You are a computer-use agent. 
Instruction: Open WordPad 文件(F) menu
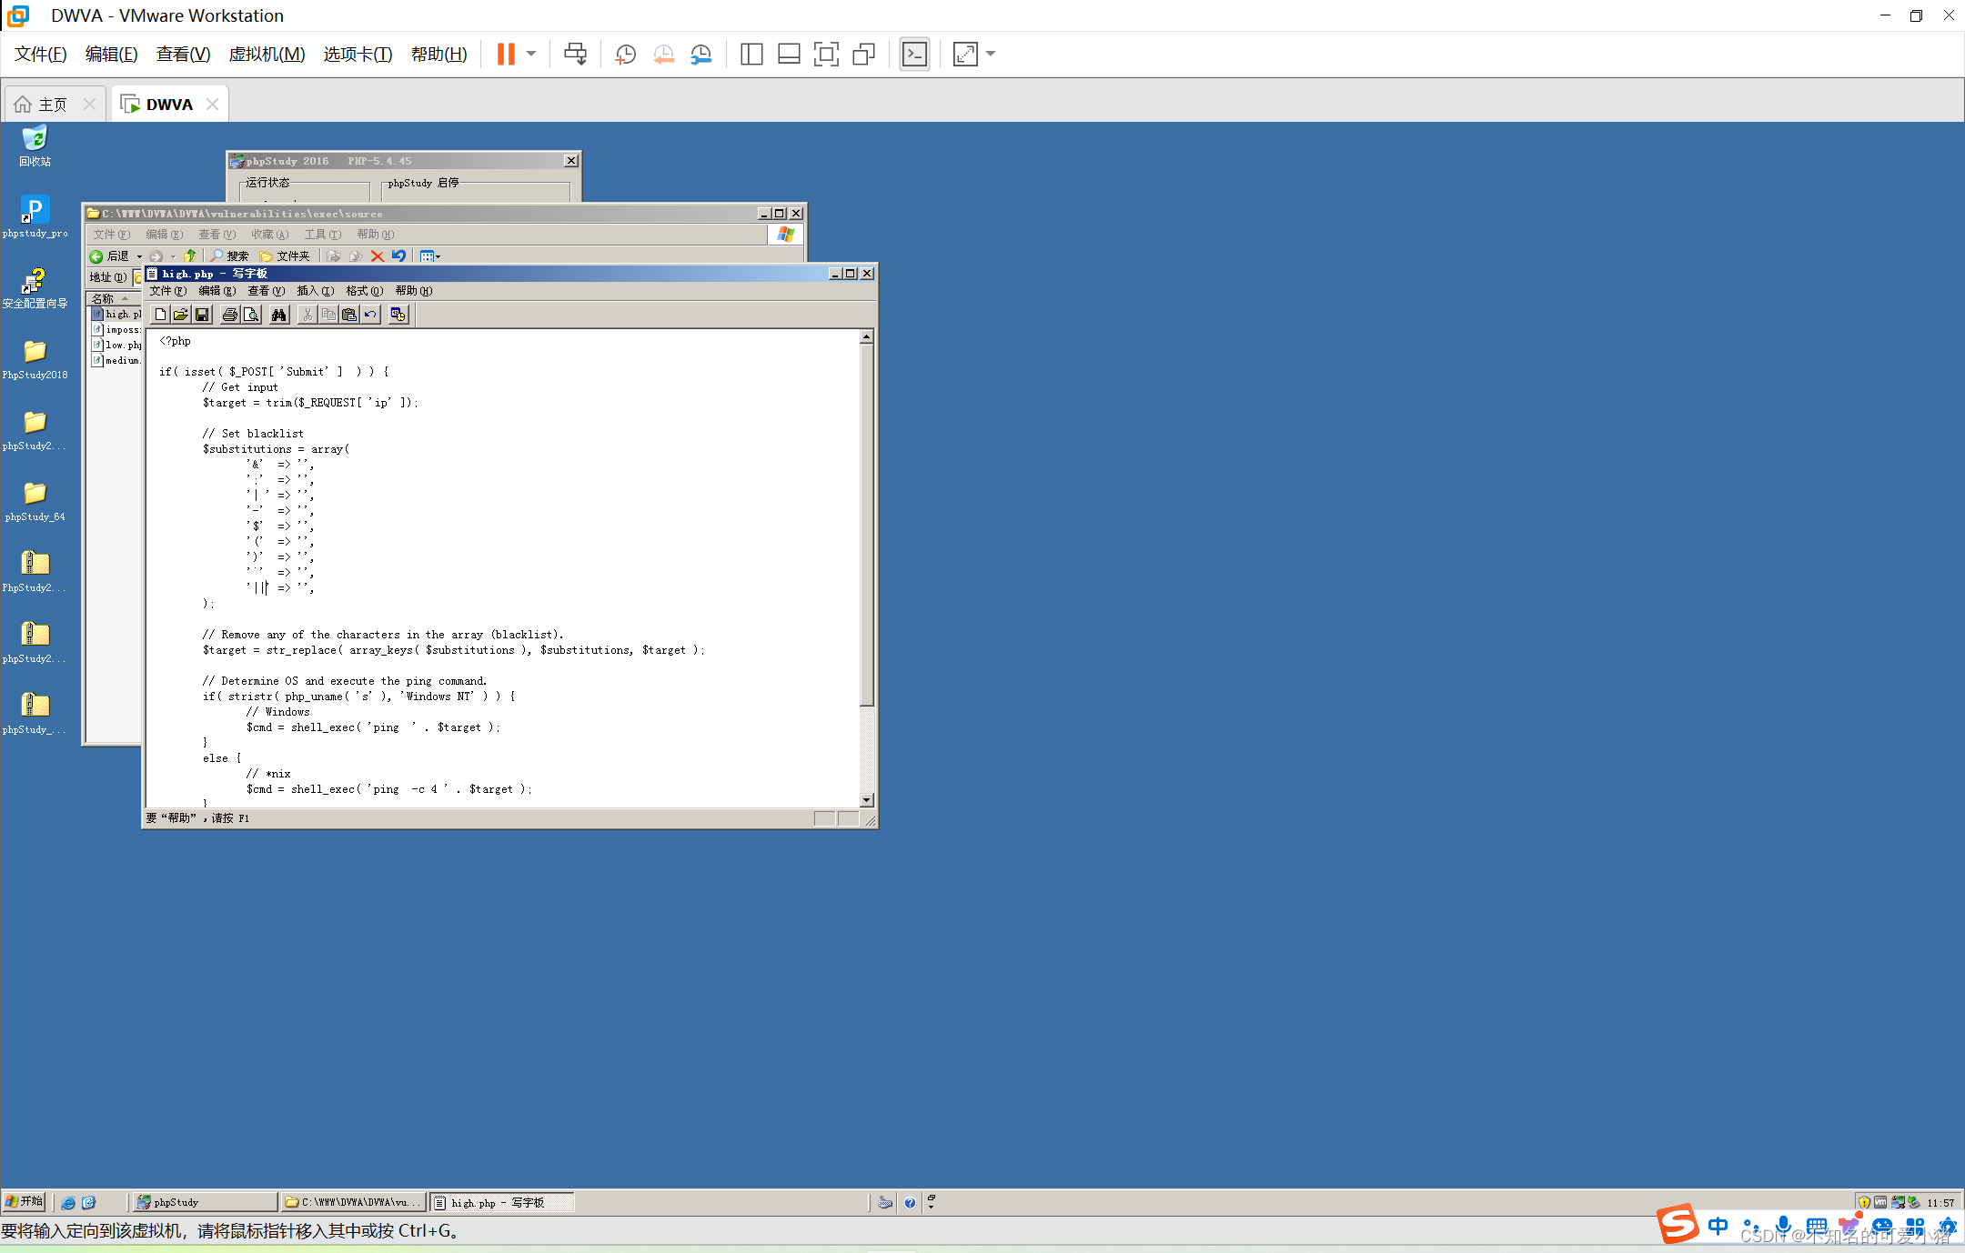(168, 291)
